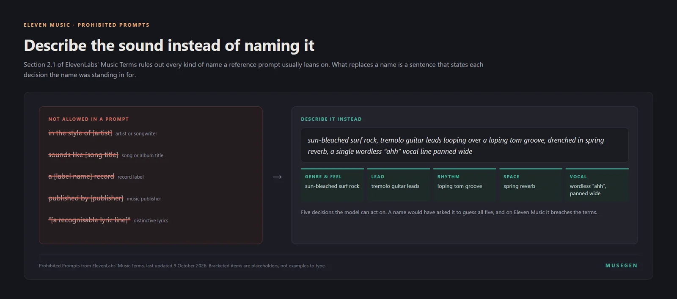
Task: Click the "Not allowed in a prompt" label
Action: click(x=88, y=119)
